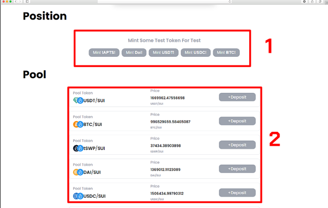The image size is (328, 208).
Task: Reload the page from the address bar
Action: (x=230, y=2)
